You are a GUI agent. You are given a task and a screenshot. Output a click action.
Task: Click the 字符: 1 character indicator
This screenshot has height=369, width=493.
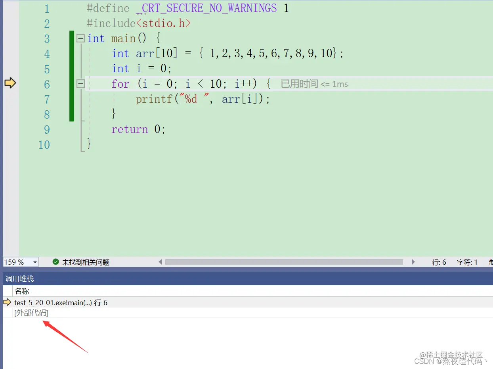tap(468, 262)
